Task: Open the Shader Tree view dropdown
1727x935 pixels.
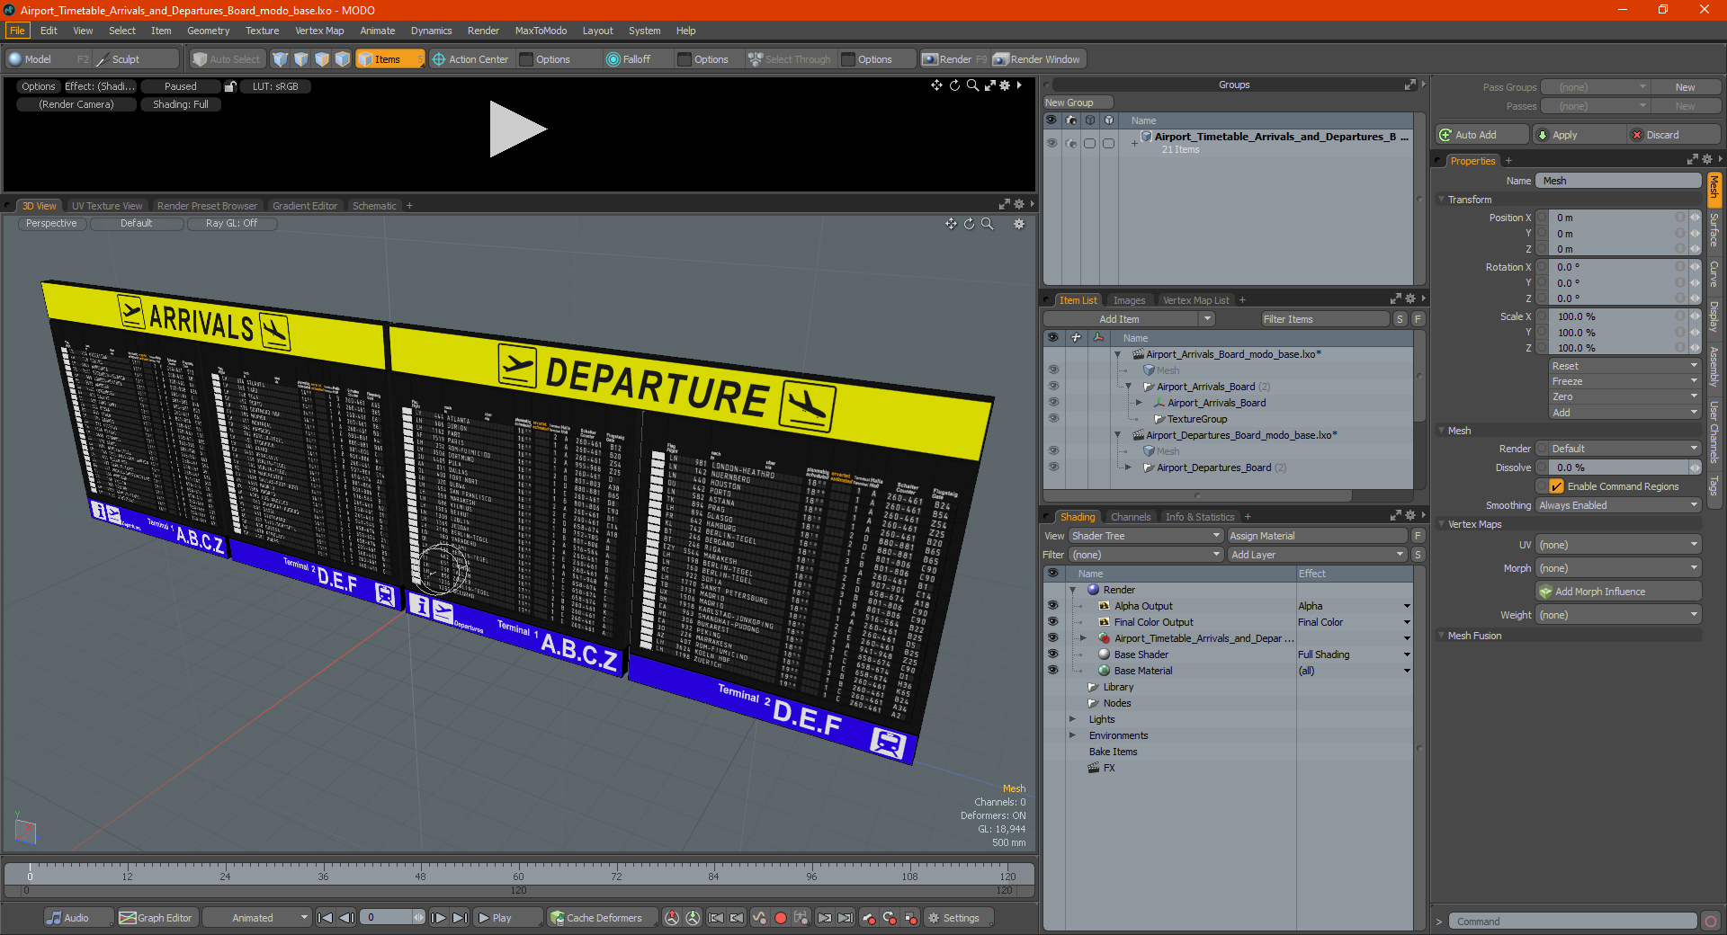Action: pyautogui.click(x=1145, y=536)
